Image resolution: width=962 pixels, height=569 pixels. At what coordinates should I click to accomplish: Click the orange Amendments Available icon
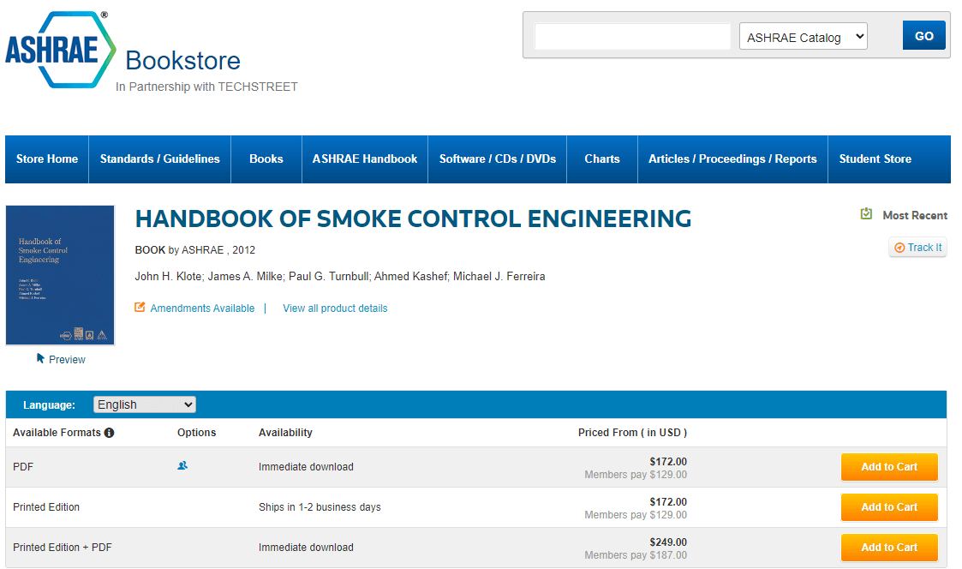pyautogui.click(x=139, y=307)
